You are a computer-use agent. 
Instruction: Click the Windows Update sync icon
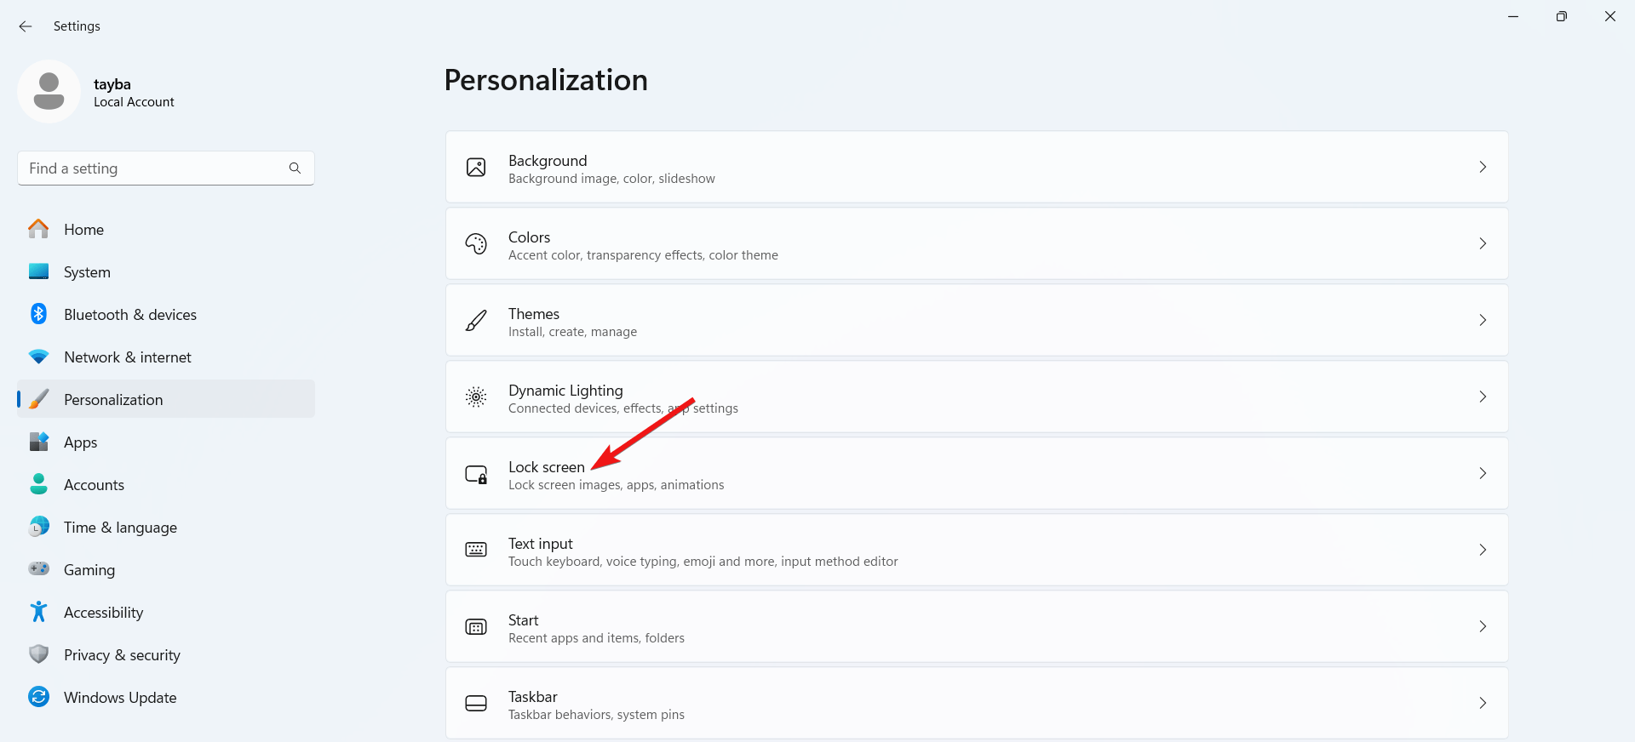pyautogui.click(x=38, y=697)
